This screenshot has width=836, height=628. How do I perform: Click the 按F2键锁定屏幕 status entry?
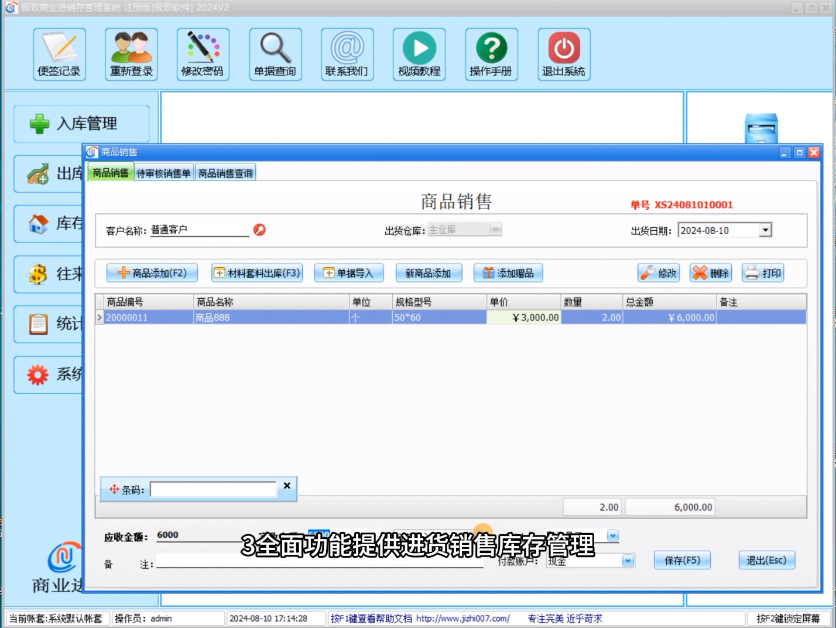coord(788,619)
